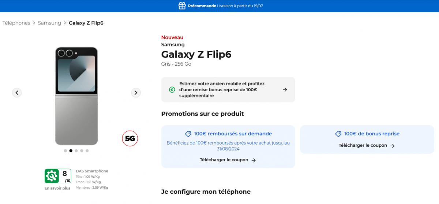Go to Téléphones breadcrumb
Screen dimensions: 439x204
pyautogui.click(x=16, y=23)
